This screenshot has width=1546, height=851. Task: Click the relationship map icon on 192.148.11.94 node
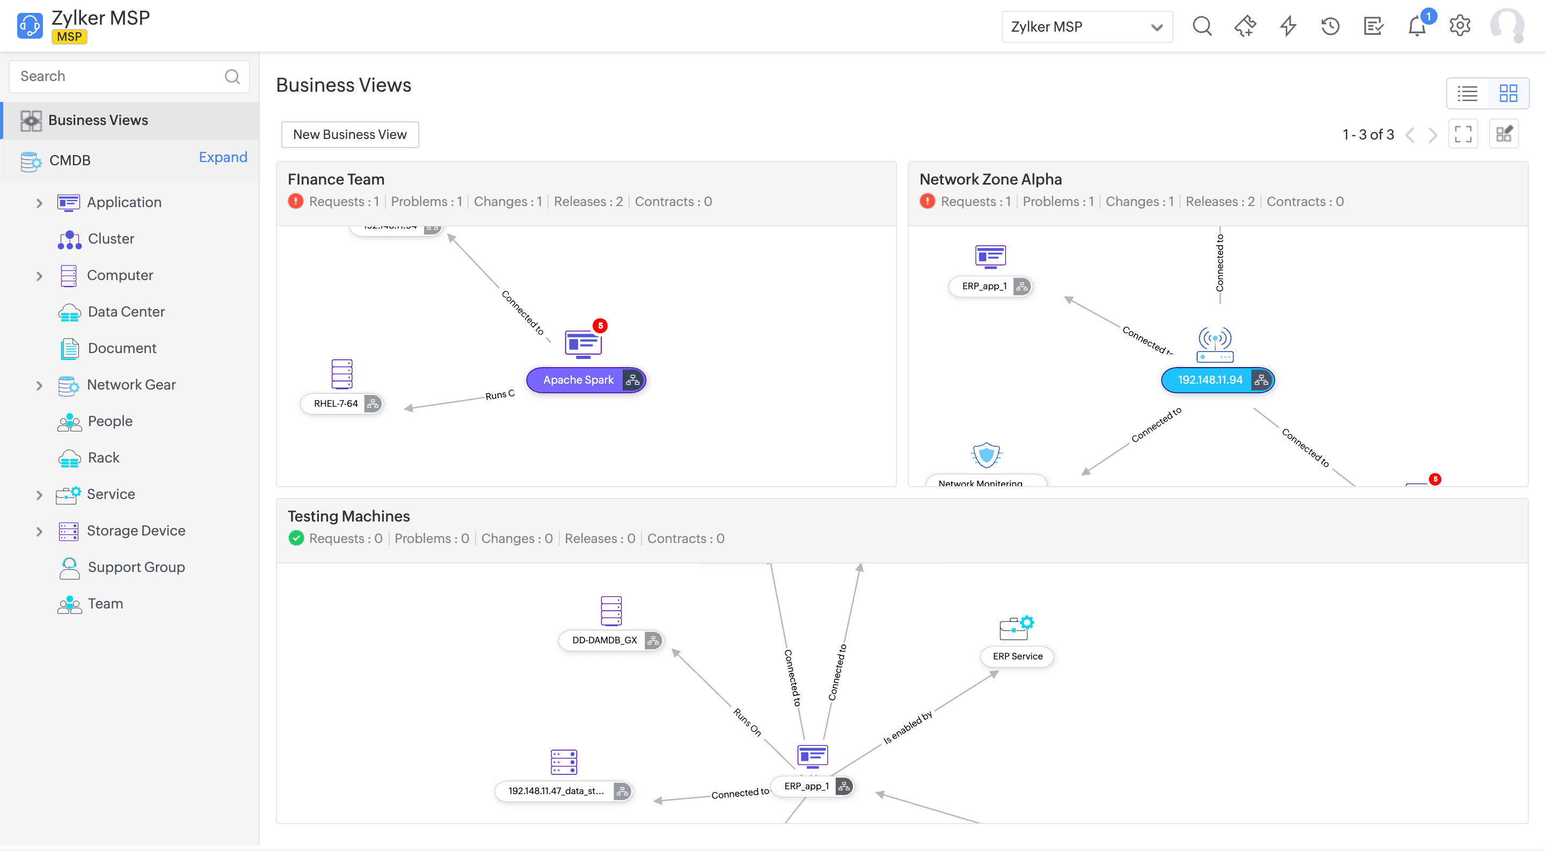1261,380
